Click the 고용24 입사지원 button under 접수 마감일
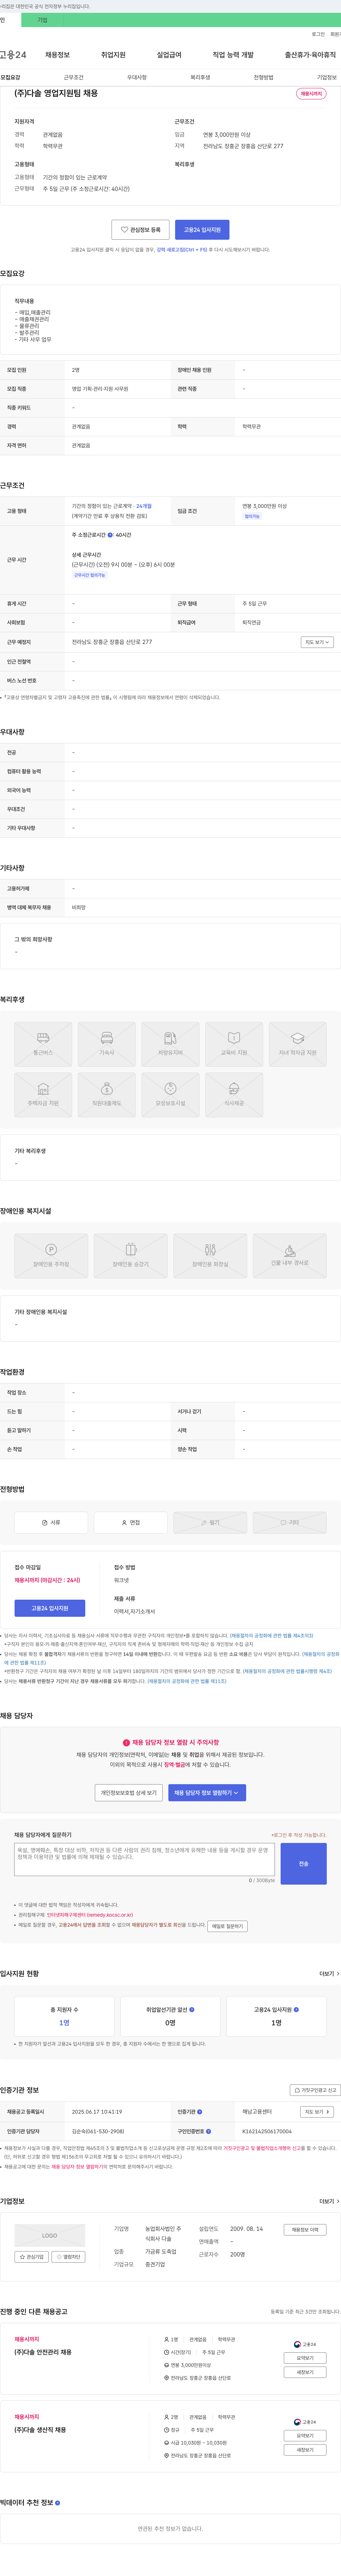This screenshot has width=341, height=2576. (x=50, y=1608)
